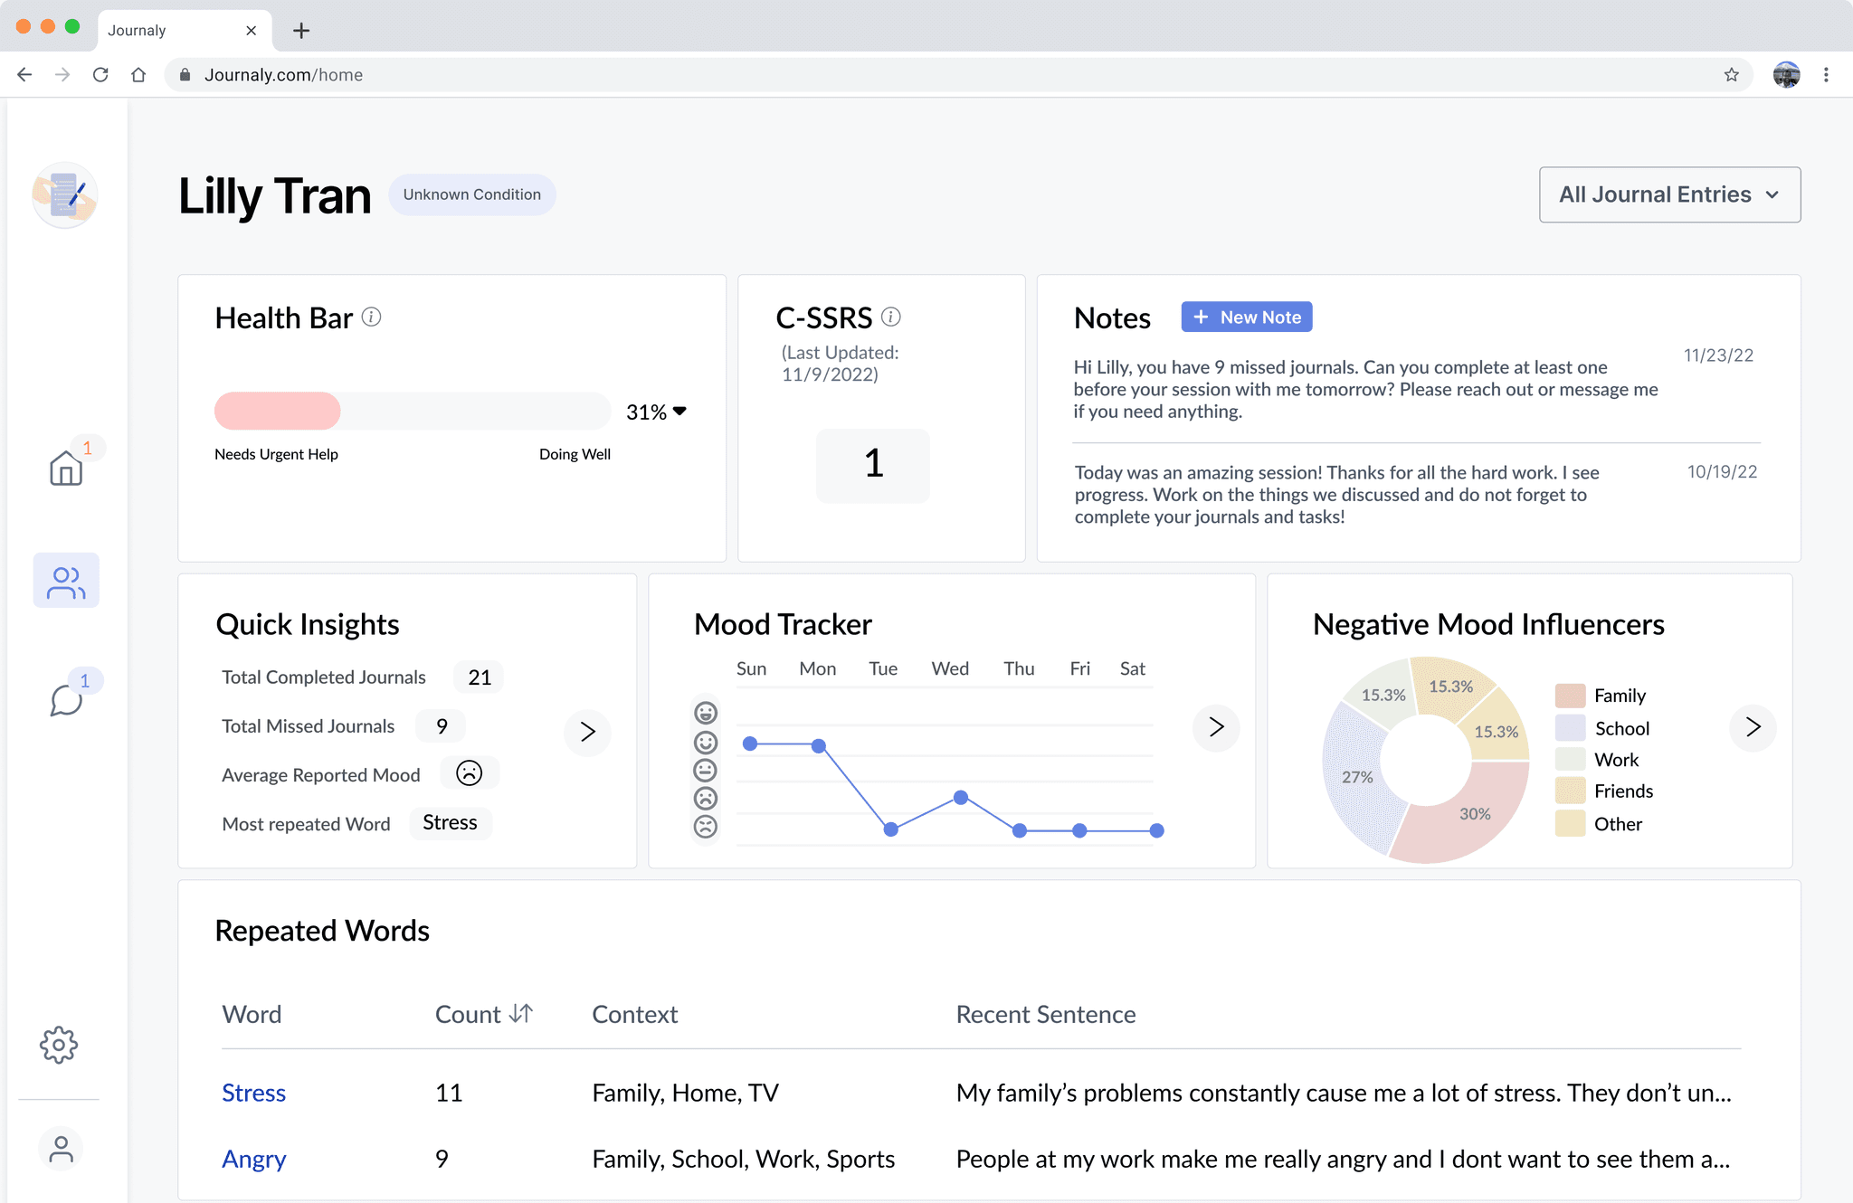Open the Patients icon in sidebar
Image resolution: width=1853 pixels, height=1203 pixels.
66,581
